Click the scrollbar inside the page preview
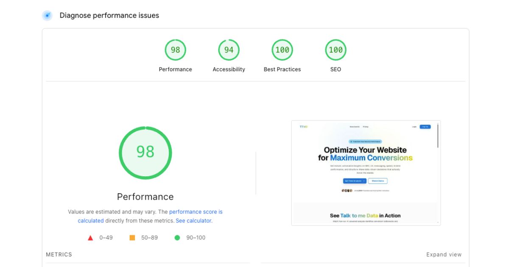Screen dimensions: 509x267 (438, 136)
